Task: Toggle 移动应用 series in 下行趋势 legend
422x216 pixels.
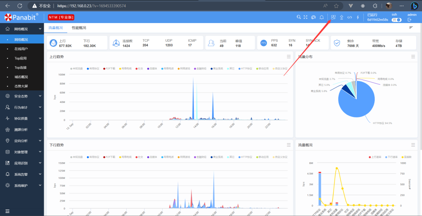Action: (x=263, y=157)
